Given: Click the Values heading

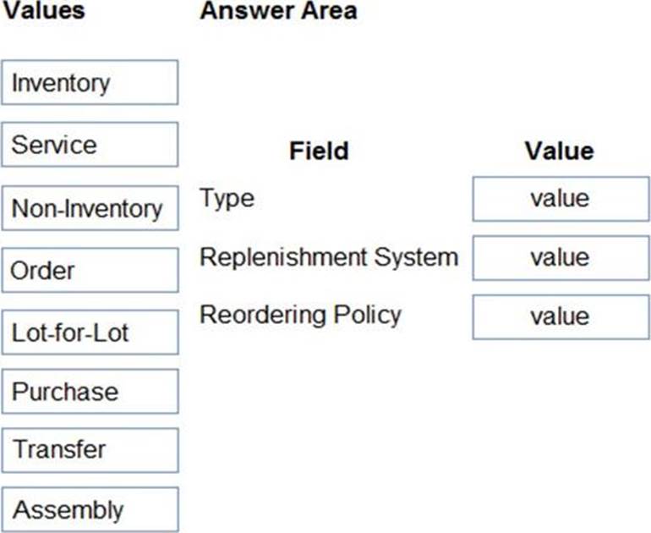Looking at the screenshot, I should click(x=43, y=11).
